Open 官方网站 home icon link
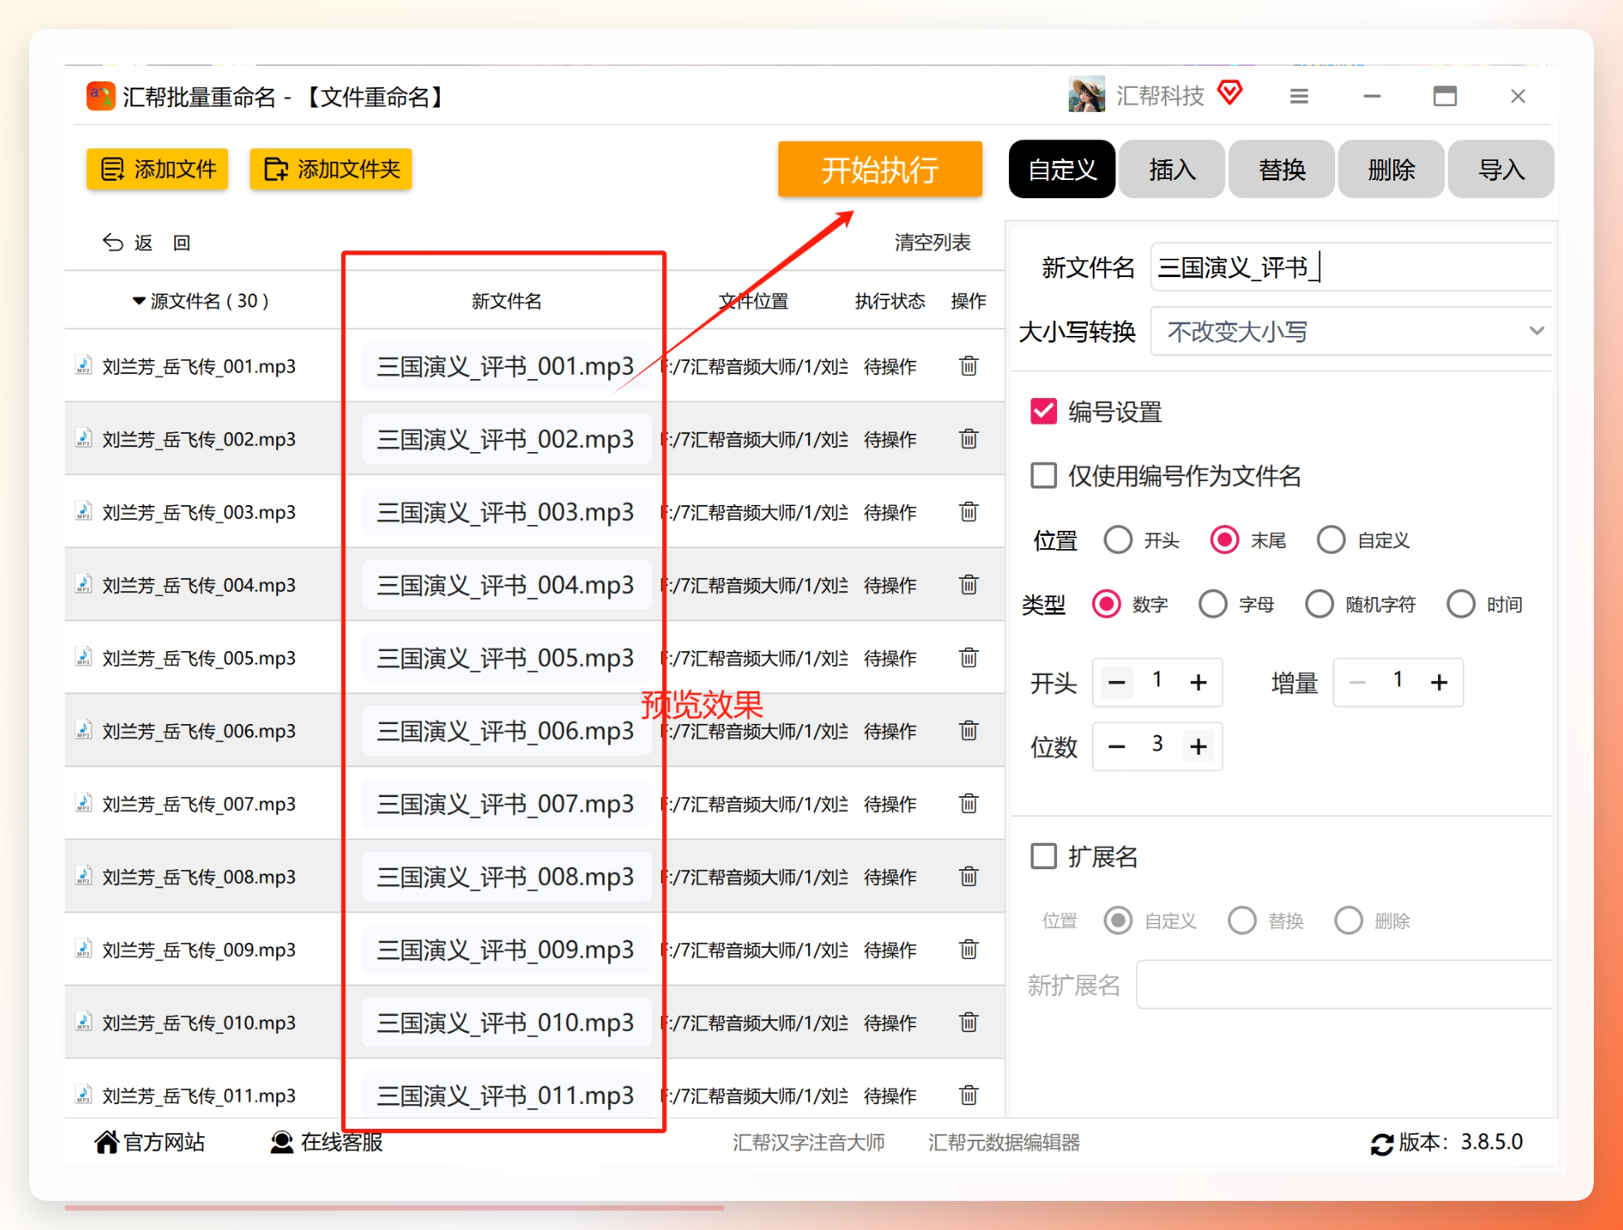 tap(106, 1142)
